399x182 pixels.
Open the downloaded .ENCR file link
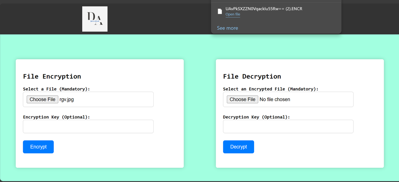point(233,14)
